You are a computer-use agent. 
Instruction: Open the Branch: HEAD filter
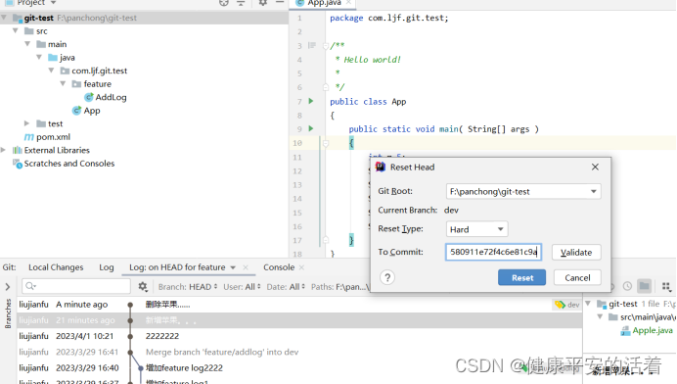click(x=188, y=287)
